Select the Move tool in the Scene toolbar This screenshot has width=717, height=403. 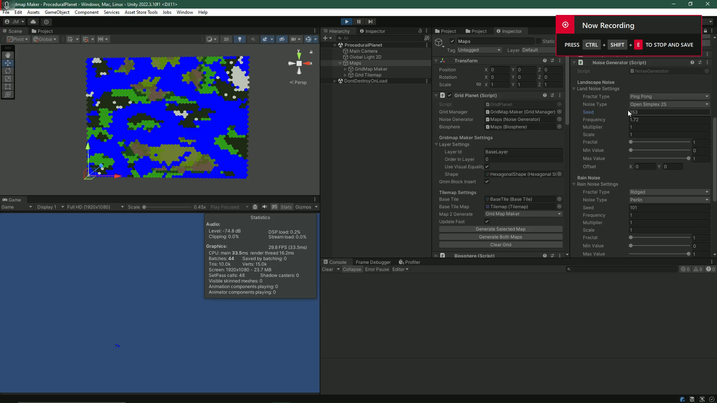coord(8,63)
